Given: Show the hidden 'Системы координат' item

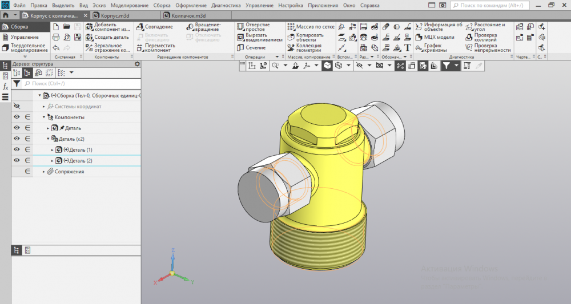Looking at the screenshot, I should tap(17, 106).
